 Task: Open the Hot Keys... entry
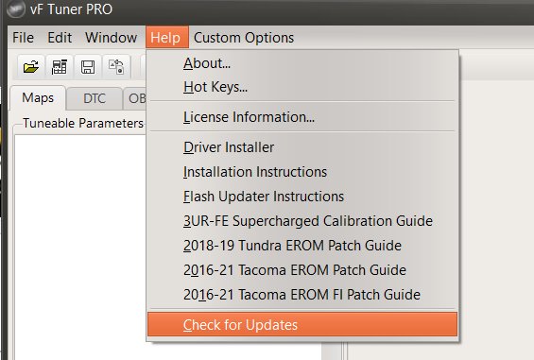coord(302,87)
